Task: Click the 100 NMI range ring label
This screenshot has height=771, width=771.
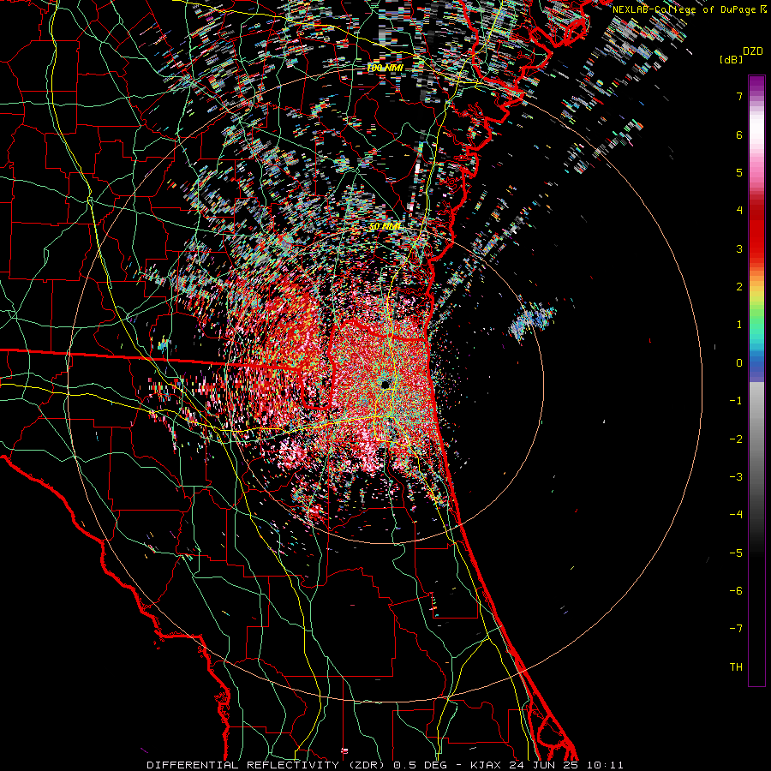Action: click(385, 68)
